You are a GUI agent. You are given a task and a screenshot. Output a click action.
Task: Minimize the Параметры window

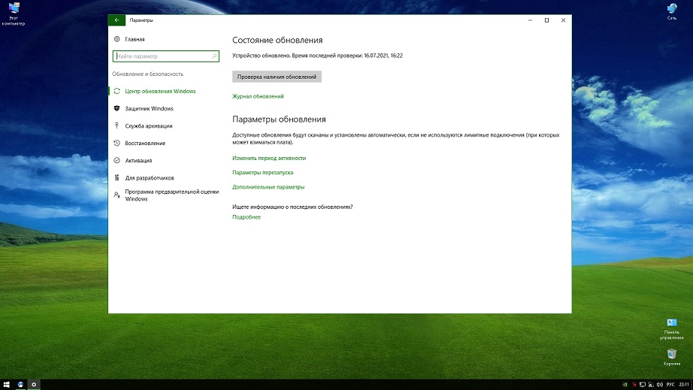pyautogui.click(x=530, y=20)
